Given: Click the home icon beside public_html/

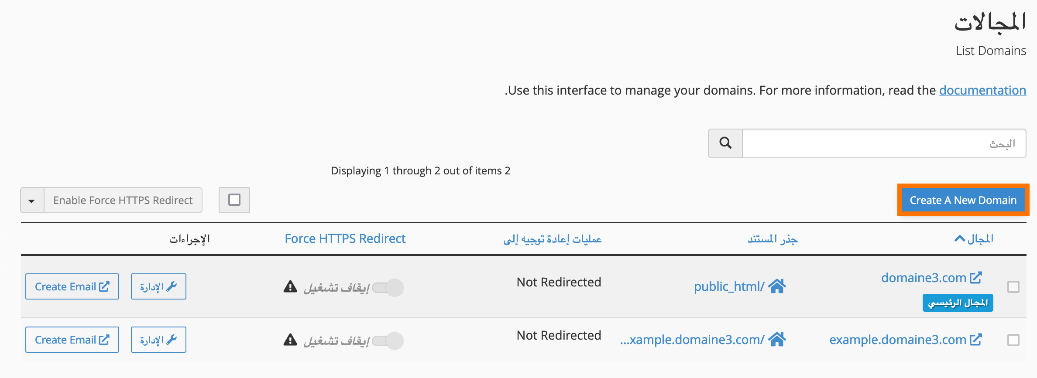Looking at the screenshot, I should [x=777, y=286].
